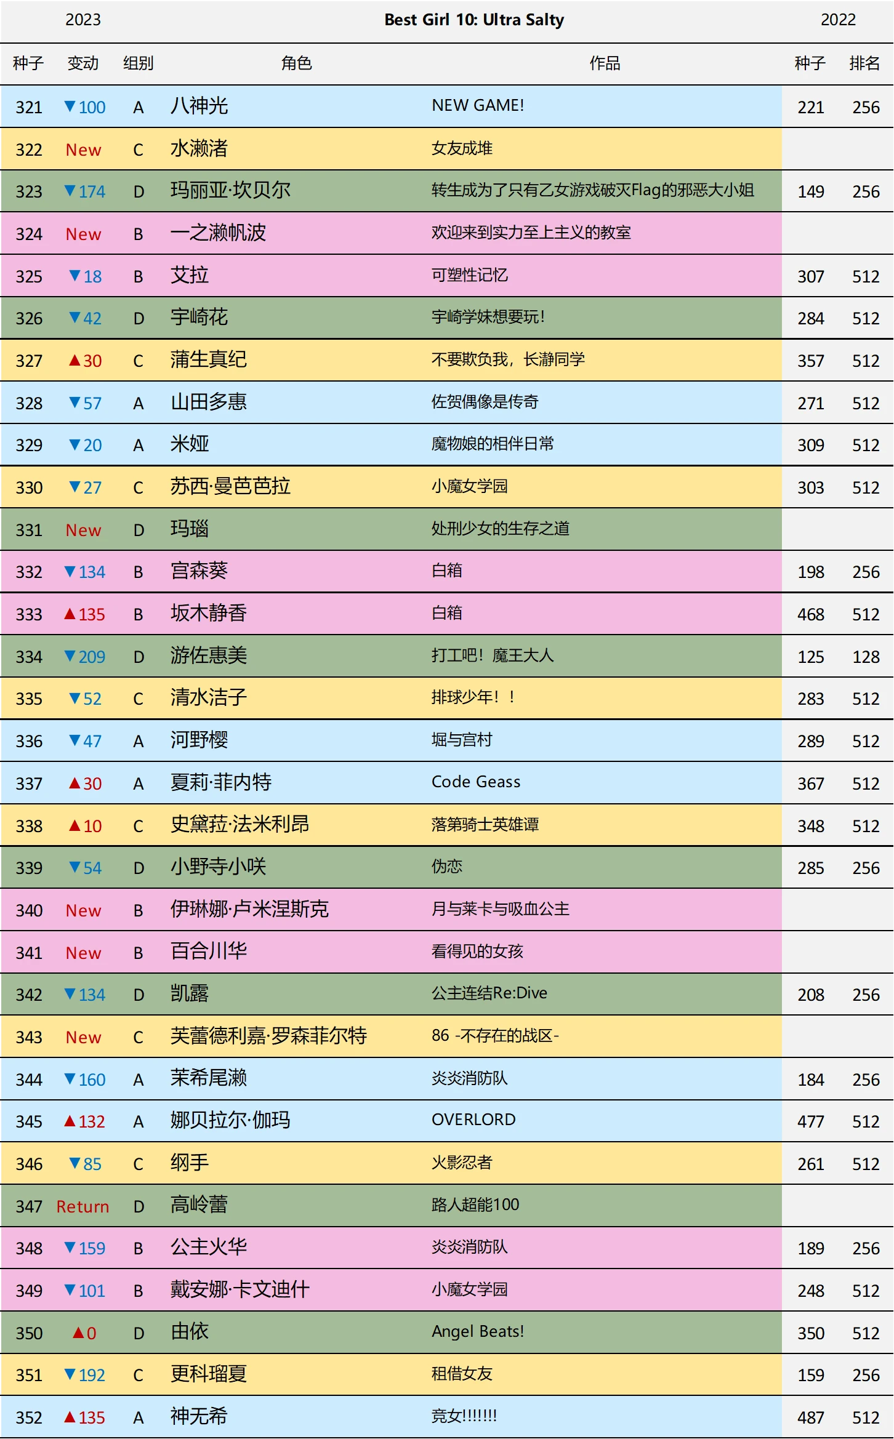
Task: Click the '2022' header label
Action: 838,20
